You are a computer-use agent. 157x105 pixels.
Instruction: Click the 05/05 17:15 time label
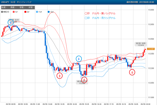[x=109, y=104]
